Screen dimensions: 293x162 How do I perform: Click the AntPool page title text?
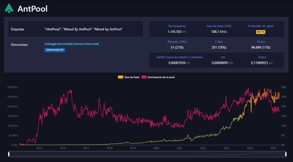(32, 9)
